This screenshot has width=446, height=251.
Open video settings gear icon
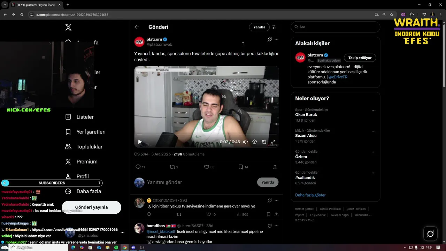(254, 142)
